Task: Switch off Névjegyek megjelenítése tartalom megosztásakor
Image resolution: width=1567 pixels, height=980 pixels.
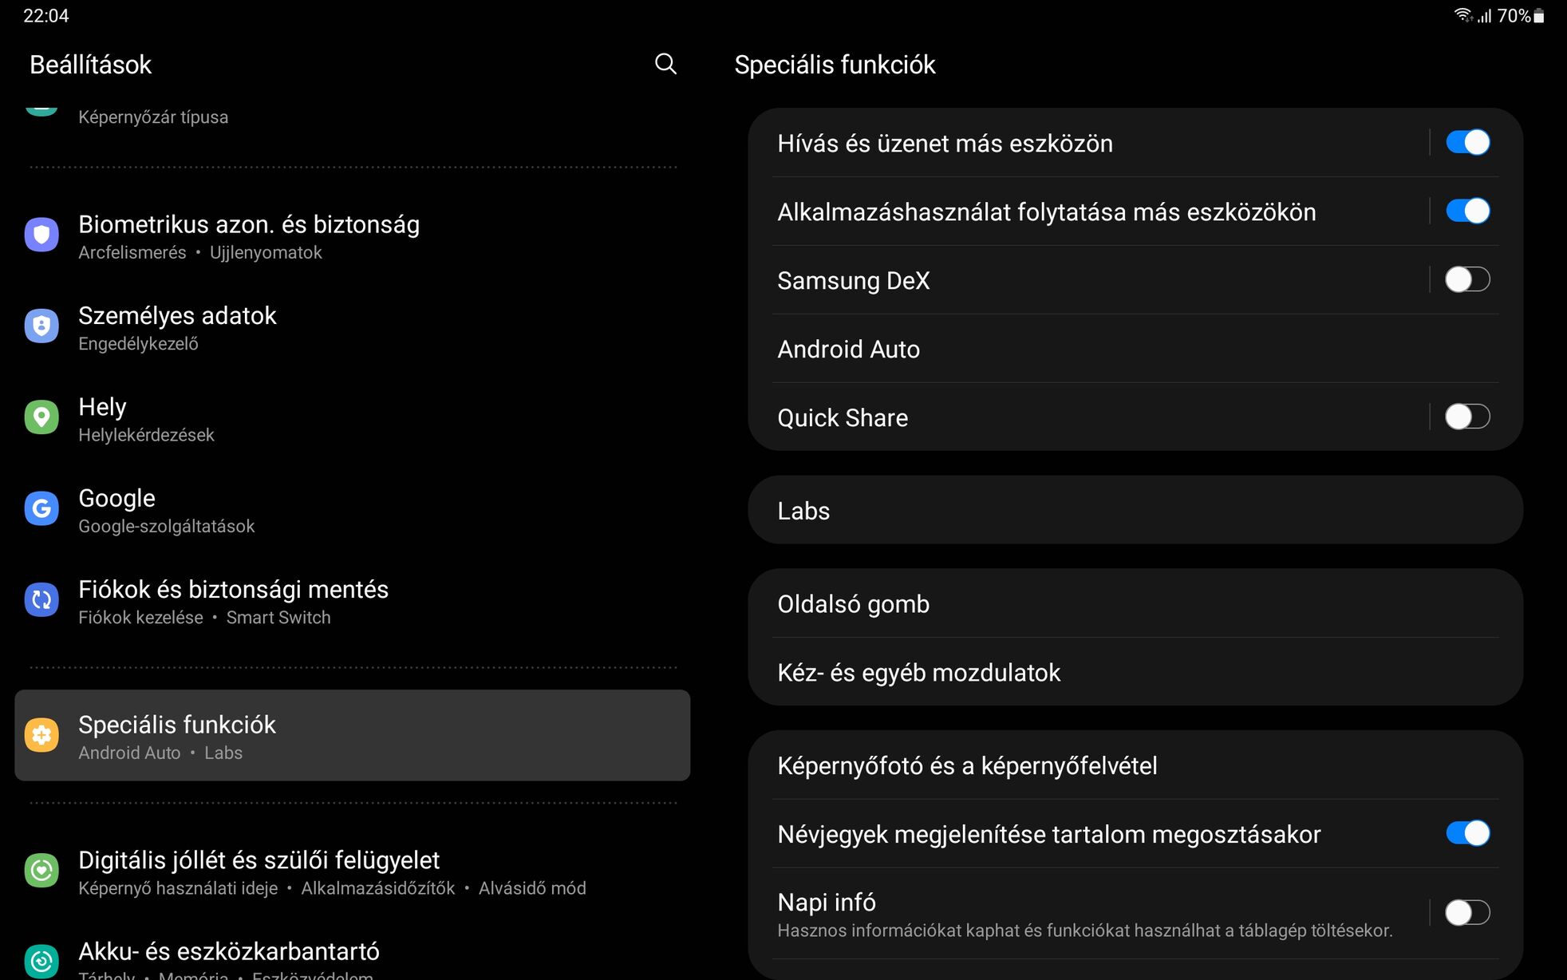Action: pyautogui.click(x=1467, y=834)
